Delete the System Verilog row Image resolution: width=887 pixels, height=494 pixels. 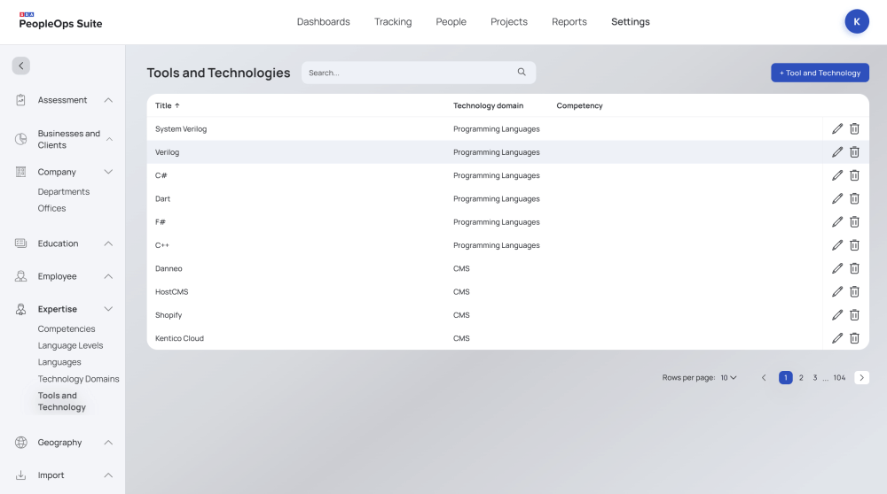tap(854, 128)
